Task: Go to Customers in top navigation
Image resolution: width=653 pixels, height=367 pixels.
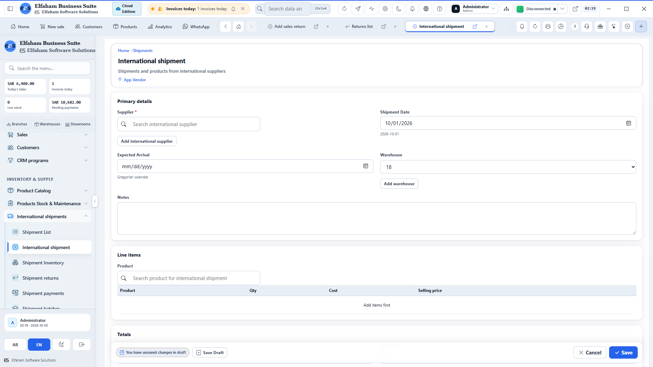Action: click(x=89, y=27)
